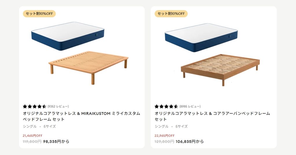Open the slatted wooden frame image in the left card
The image size is (296, 155).
[88, 67]
